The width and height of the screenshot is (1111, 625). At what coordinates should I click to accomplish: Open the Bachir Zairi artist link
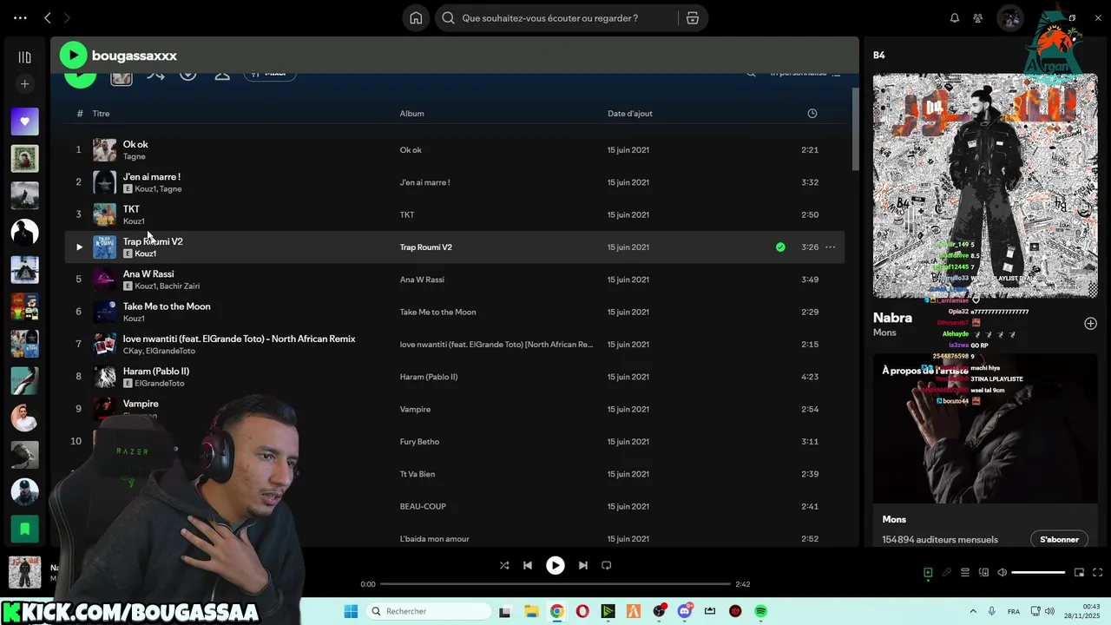(x=180, y=286)
